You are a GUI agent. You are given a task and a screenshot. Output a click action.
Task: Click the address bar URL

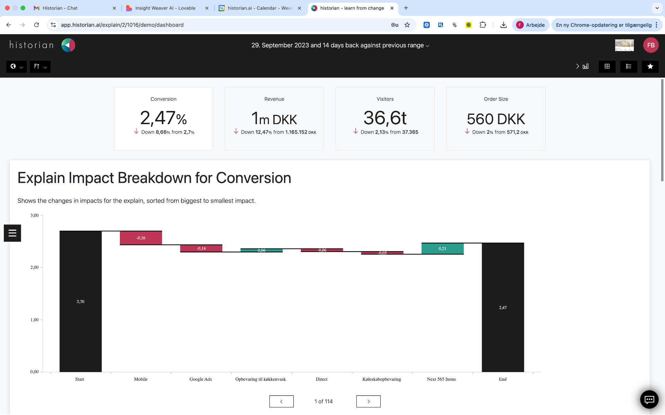click(x=122, y=25)
